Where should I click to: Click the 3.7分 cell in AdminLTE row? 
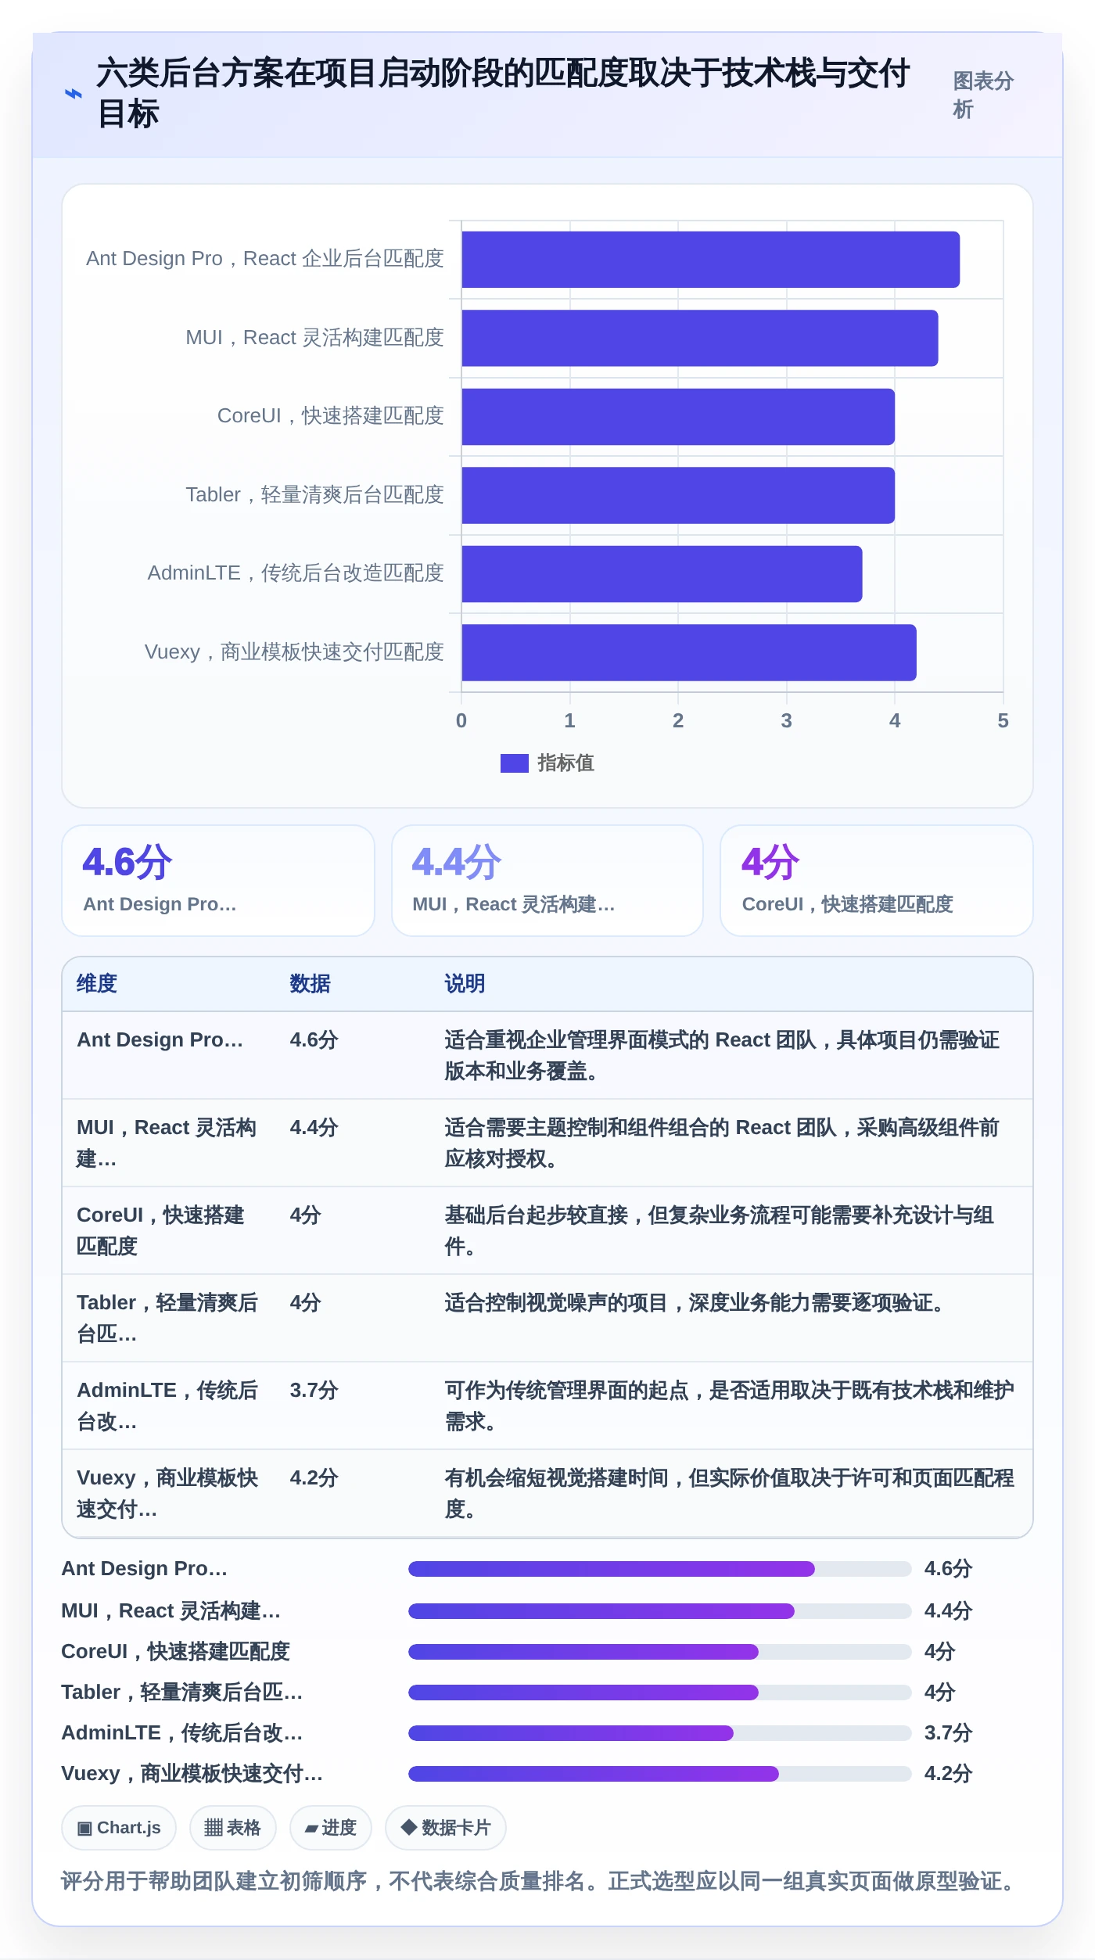point(314,1390)
